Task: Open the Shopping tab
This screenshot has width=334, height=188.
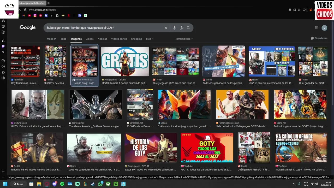Action: point(136,39)
